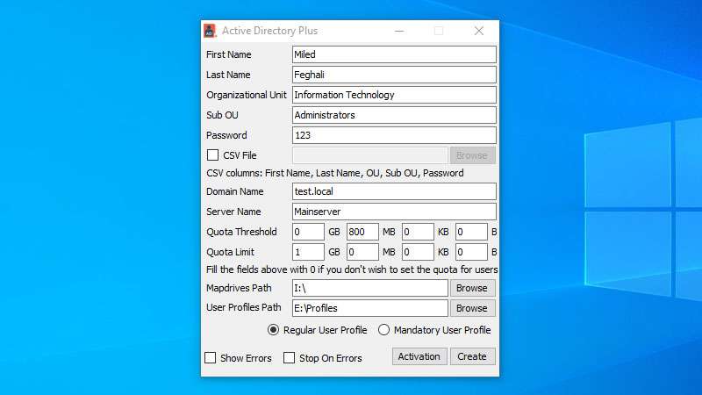The width and height of the screenshot is (702, 395).
Task: Click the Mapdrives Path label
Action: 239,288
